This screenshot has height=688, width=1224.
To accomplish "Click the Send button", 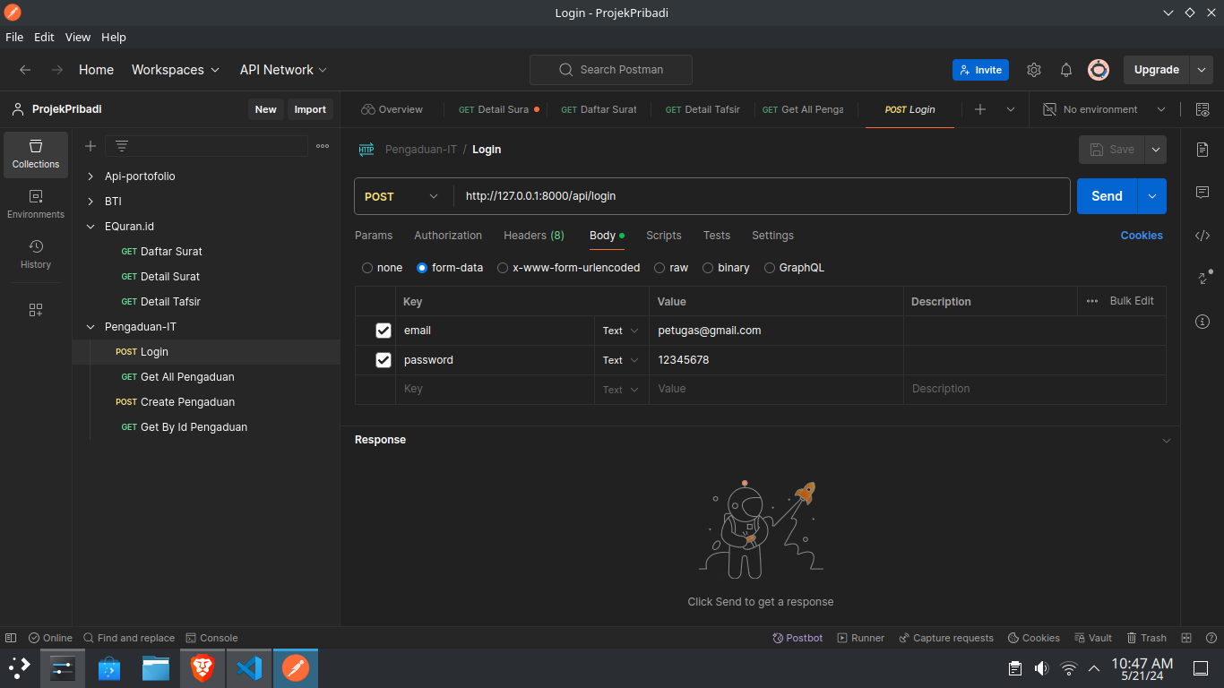I will pos(1106,196).
